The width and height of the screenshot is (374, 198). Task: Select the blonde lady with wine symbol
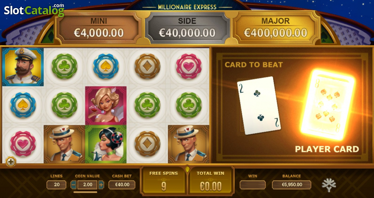[106, 106]
